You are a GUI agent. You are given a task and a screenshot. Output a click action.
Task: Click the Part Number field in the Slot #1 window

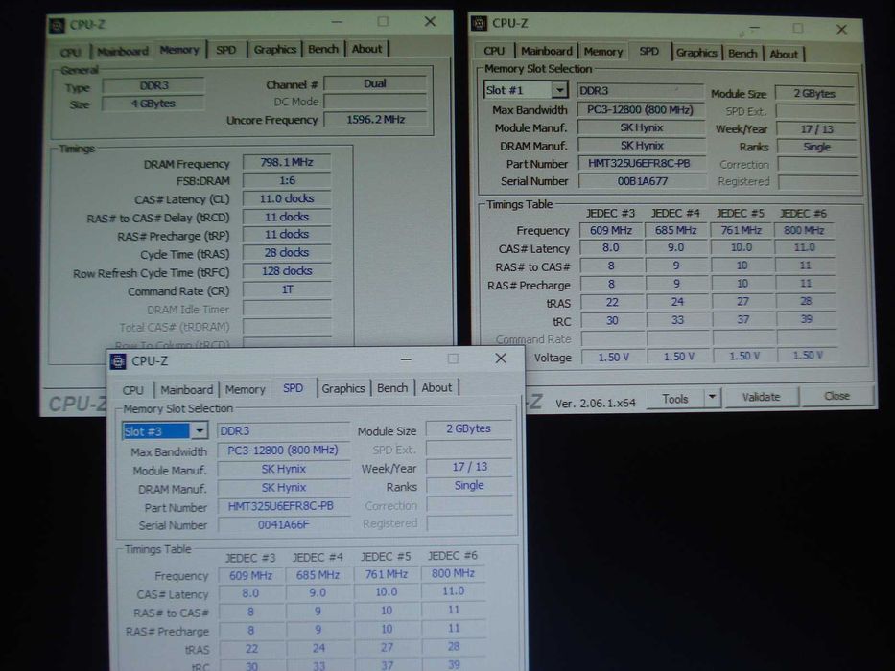[x=642, y=163]
